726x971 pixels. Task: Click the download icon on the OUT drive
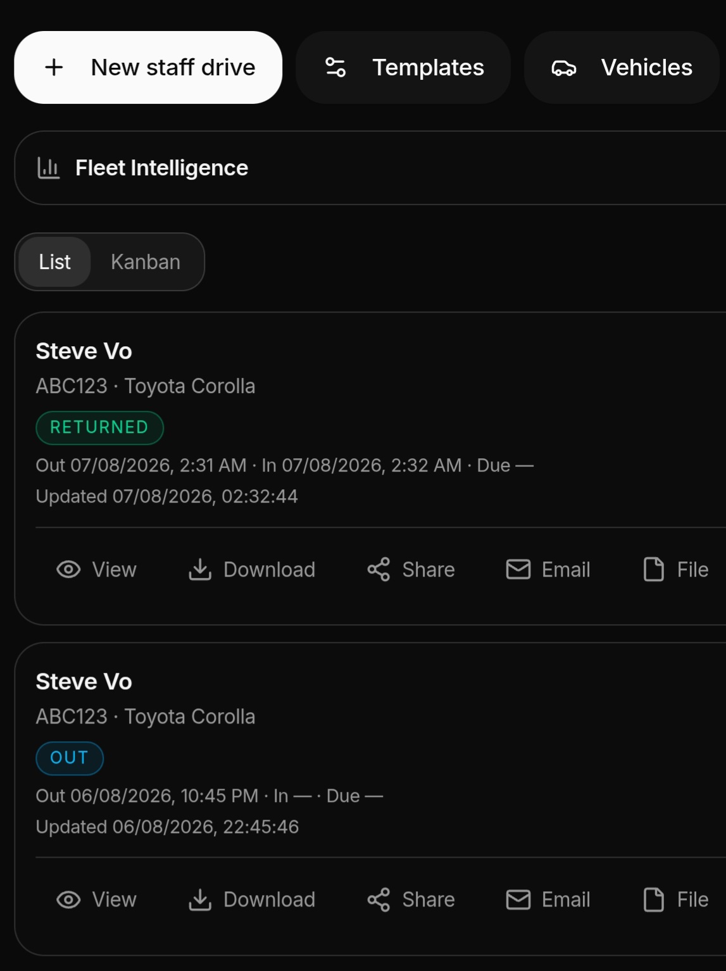coord(200,899)
